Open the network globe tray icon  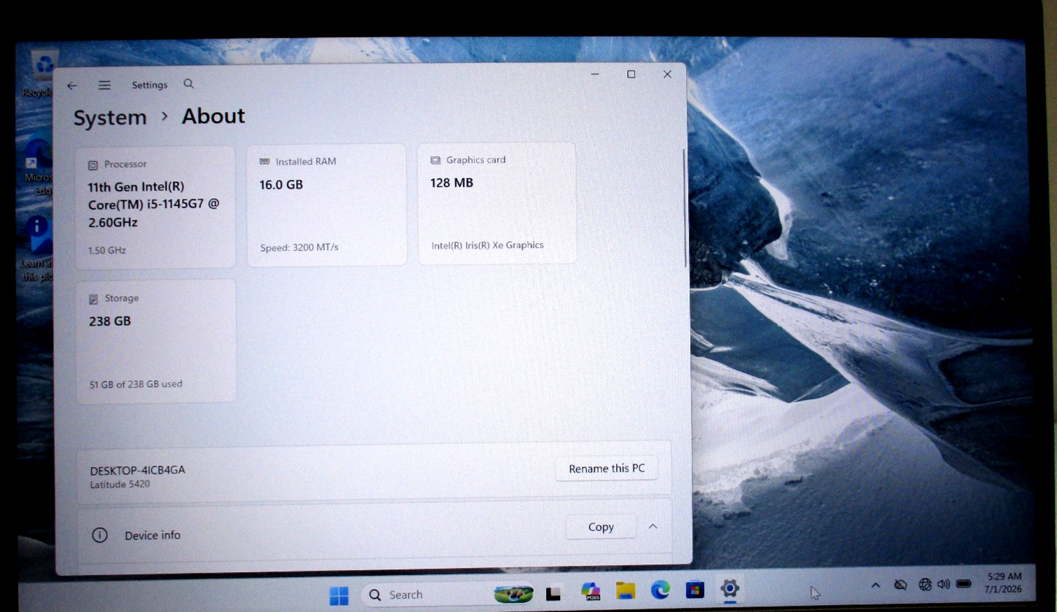pyautogui.click(x=925, y=584)
